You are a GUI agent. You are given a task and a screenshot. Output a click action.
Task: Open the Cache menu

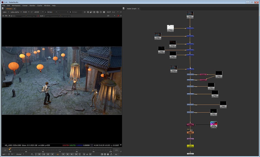[x=39, y=6]
